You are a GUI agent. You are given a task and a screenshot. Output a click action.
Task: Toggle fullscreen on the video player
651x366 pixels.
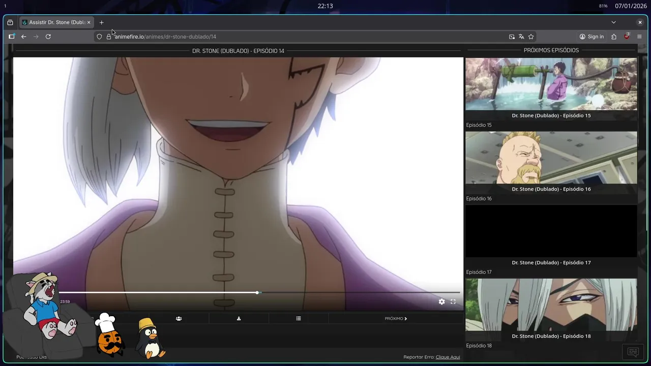[x=453, y=301]
